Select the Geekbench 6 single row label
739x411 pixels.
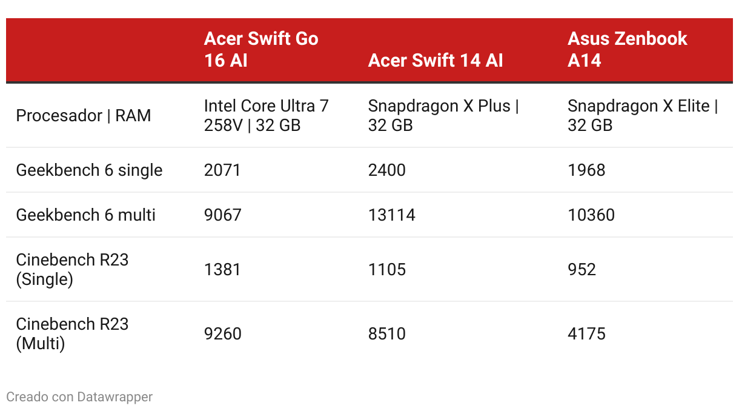89,170
